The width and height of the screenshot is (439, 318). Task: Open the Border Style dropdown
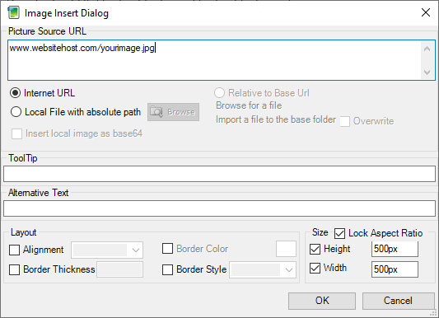(263, 270)
